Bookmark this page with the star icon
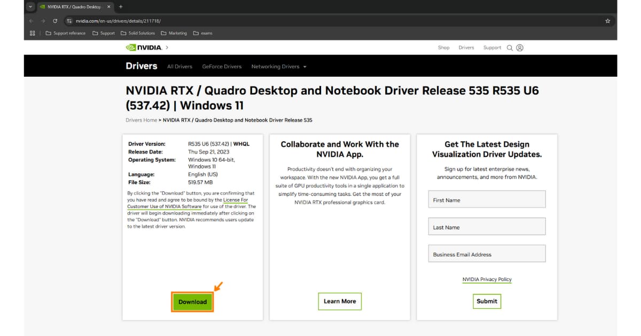 click(x=607, y=21)
